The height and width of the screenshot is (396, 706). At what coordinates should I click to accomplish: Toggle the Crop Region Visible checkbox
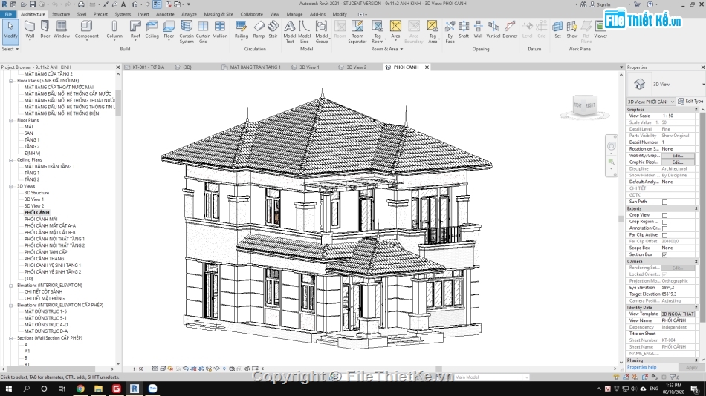click(664, 222)
